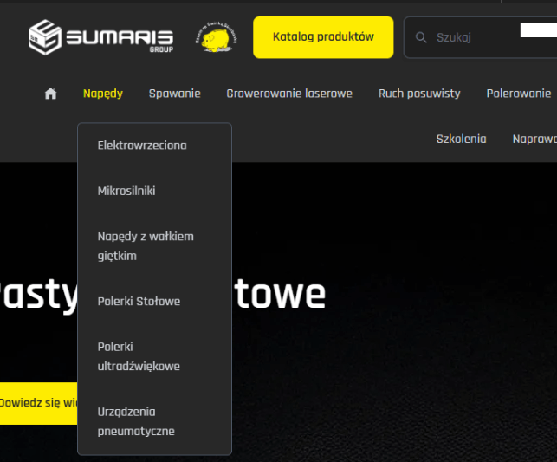Screen dimensions: 557x462
Task: Focus the Szukaj search field
Action: pyautogui.click(x=480, y=37)
